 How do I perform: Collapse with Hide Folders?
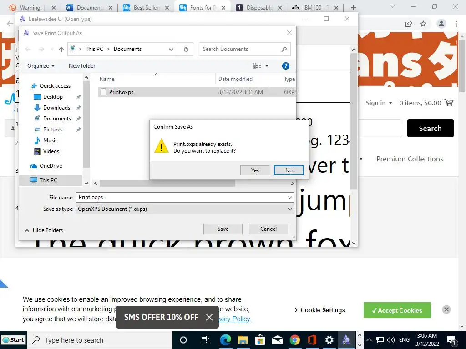44,230
